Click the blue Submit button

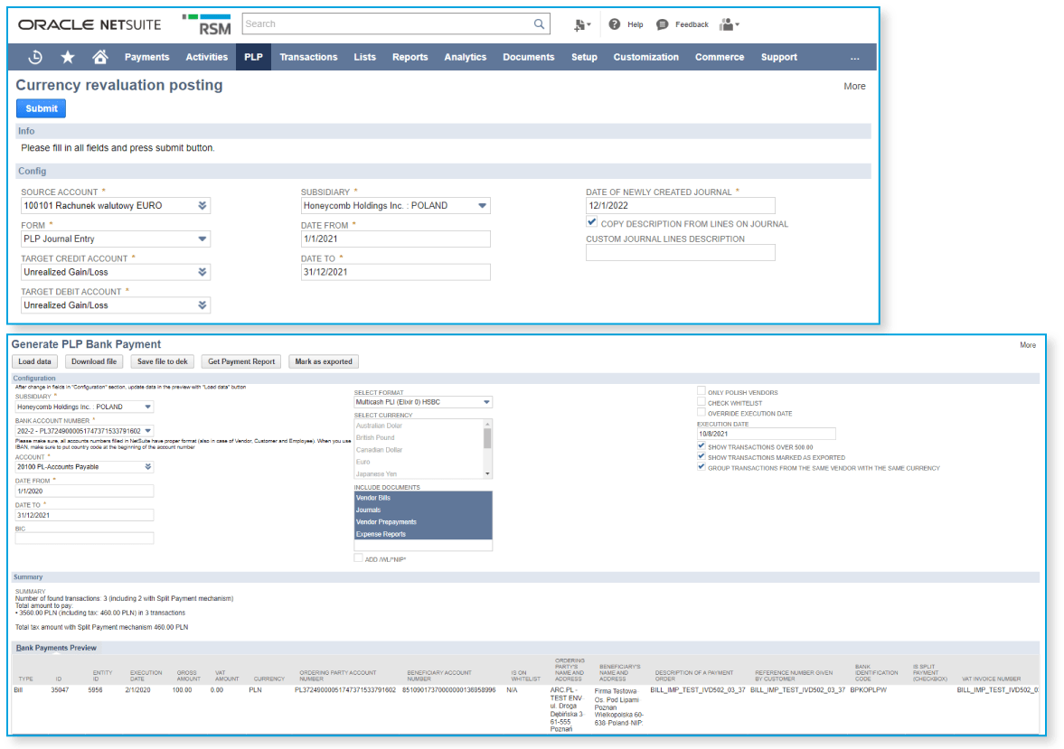pyautogui.click(x=42, y=108)
